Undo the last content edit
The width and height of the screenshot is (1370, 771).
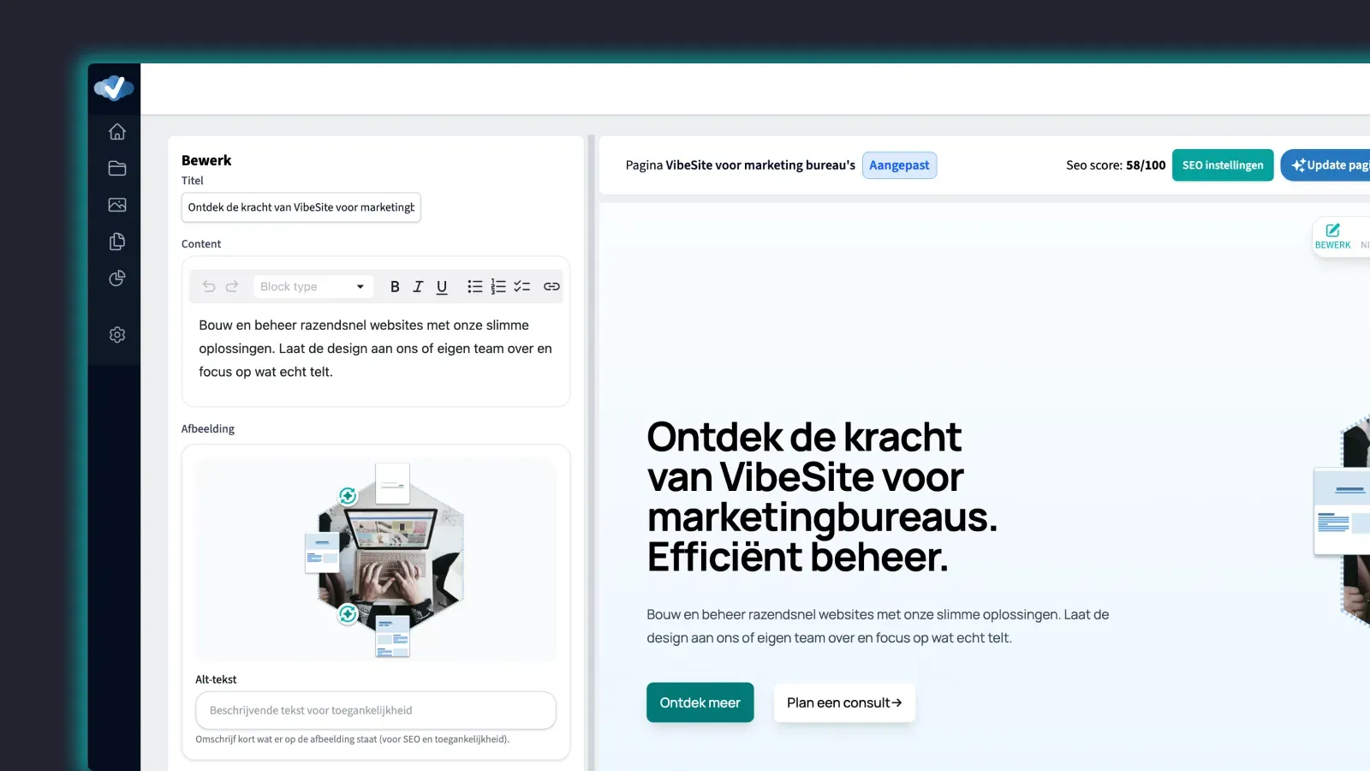pos(209,287)
